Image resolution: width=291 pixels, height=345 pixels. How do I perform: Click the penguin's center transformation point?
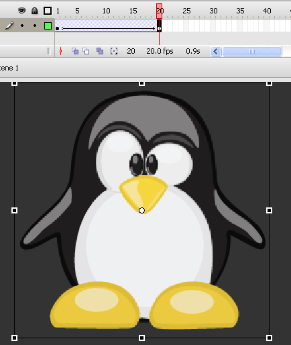click(141, 210)
